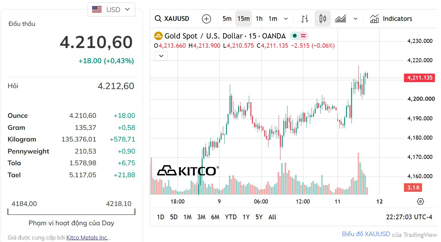Select the Candles chart style icon
Viewport: 441px width, 242px height.
tap(323, 19)
